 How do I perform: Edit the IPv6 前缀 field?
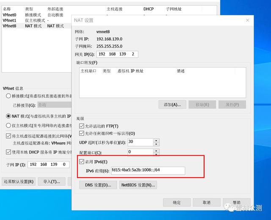pyautogui.click(x=148, y=171)
